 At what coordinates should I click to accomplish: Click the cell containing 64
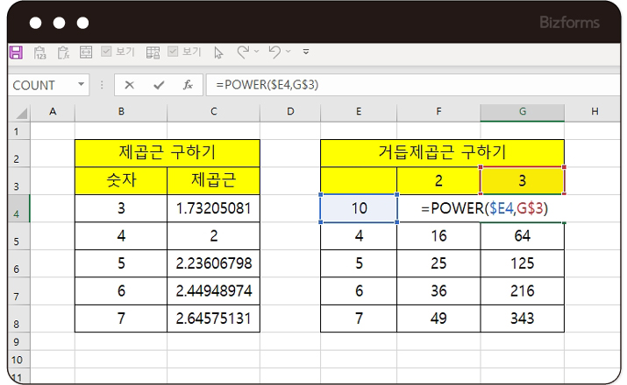(x=523, y=235)
